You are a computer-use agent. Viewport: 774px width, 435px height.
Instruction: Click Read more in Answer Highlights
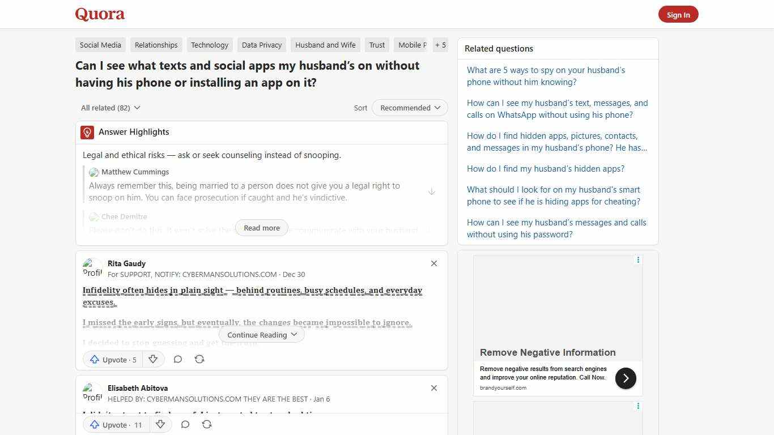pos(261,228)
